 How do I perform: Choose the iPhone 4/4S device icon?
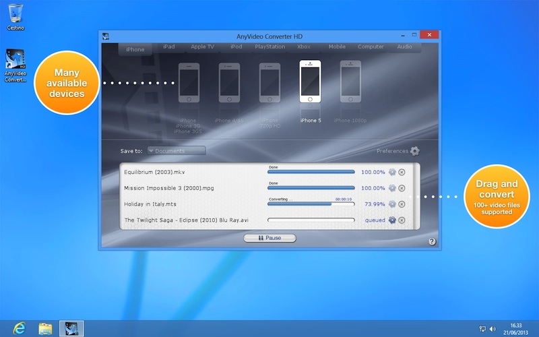[229, 84]
